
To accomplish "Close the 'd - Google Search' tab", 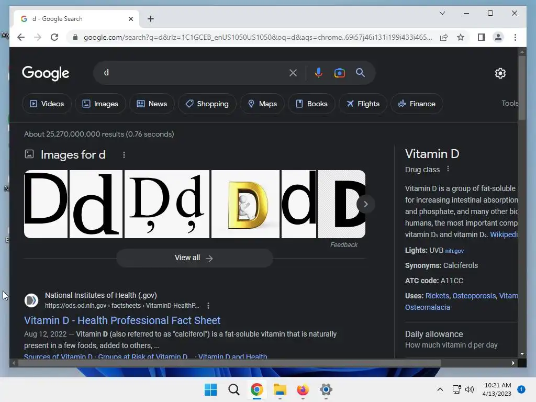I will [x=130, y=19].
